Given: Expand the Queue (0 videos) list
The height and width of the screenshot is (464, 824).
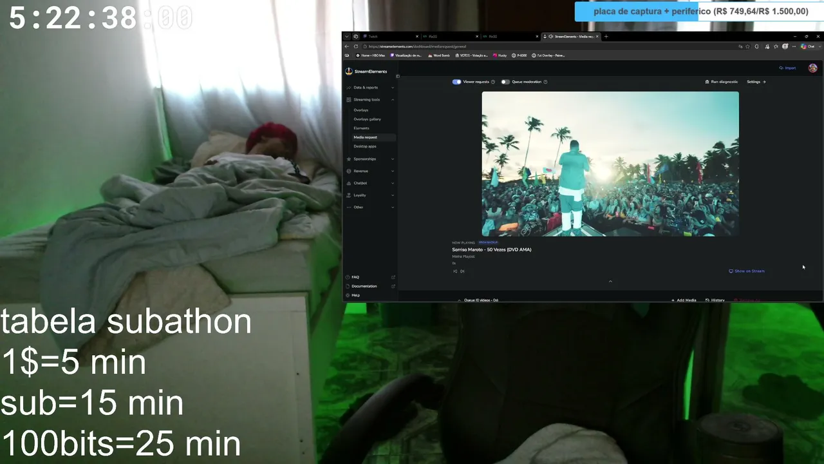Looking at the screenshot, I should tap(459, 300).
